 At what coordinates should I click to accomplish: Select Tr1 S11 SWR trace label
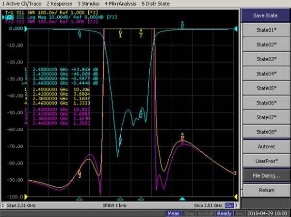pyautogui.click(x=51, y=13)
